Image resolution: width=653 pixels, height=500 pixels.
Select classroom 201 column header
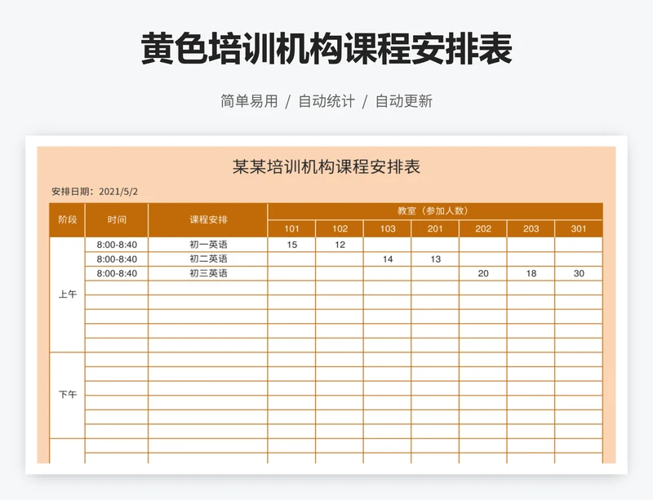pos(435,228)
